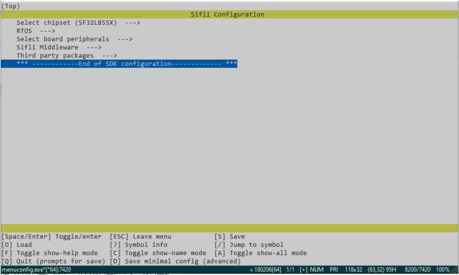
Task: Click the [/] Jump to symbol hint
Action: 249,245
